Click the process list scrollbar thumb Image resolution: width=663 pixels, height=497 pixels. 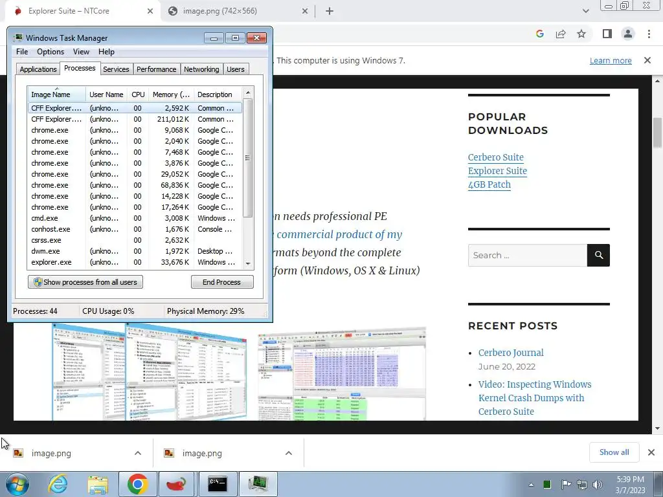click(x=248, y=158)
